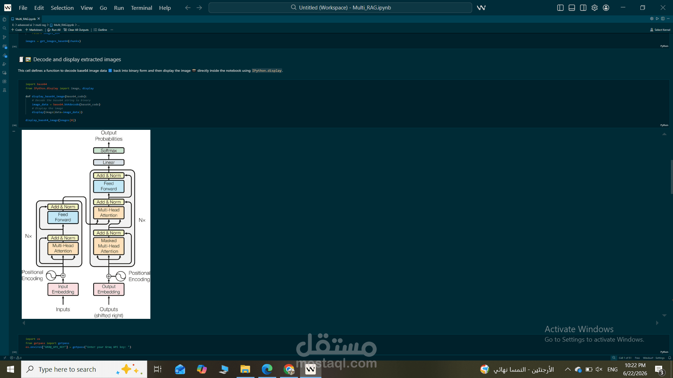This screenshot has width=673, height=378.
Task: Open the Terminal menu
Action: click(142, 8)
